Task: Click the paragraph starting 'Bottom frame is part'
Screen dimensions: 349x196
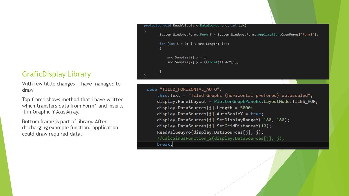Action: pyautogui.click(x=70, y=127)
